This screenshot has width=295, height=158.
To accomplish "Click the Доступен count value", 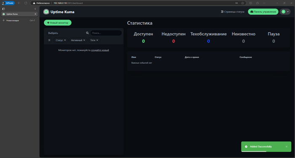I will 143,41.
